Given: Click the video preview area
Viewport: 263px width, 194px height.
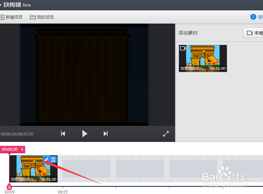Looking at the screenshot, I should click(84, 74).
